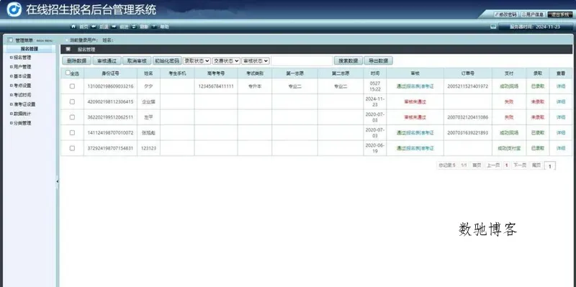Go to 下一页 in the pagination bar
The width and height of the screenshot is (576, 287).
tap(519, 165)
